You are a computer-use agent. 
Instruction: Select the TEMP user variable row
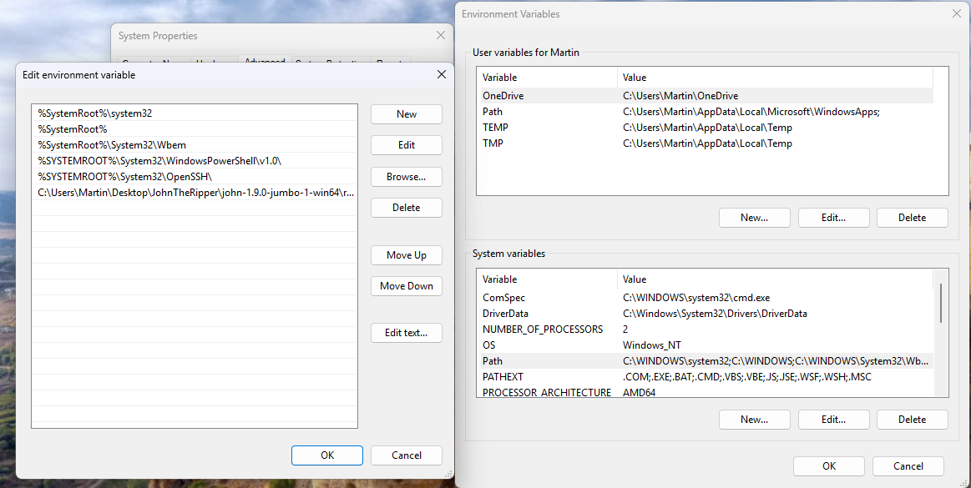click(x=705, y=128)
